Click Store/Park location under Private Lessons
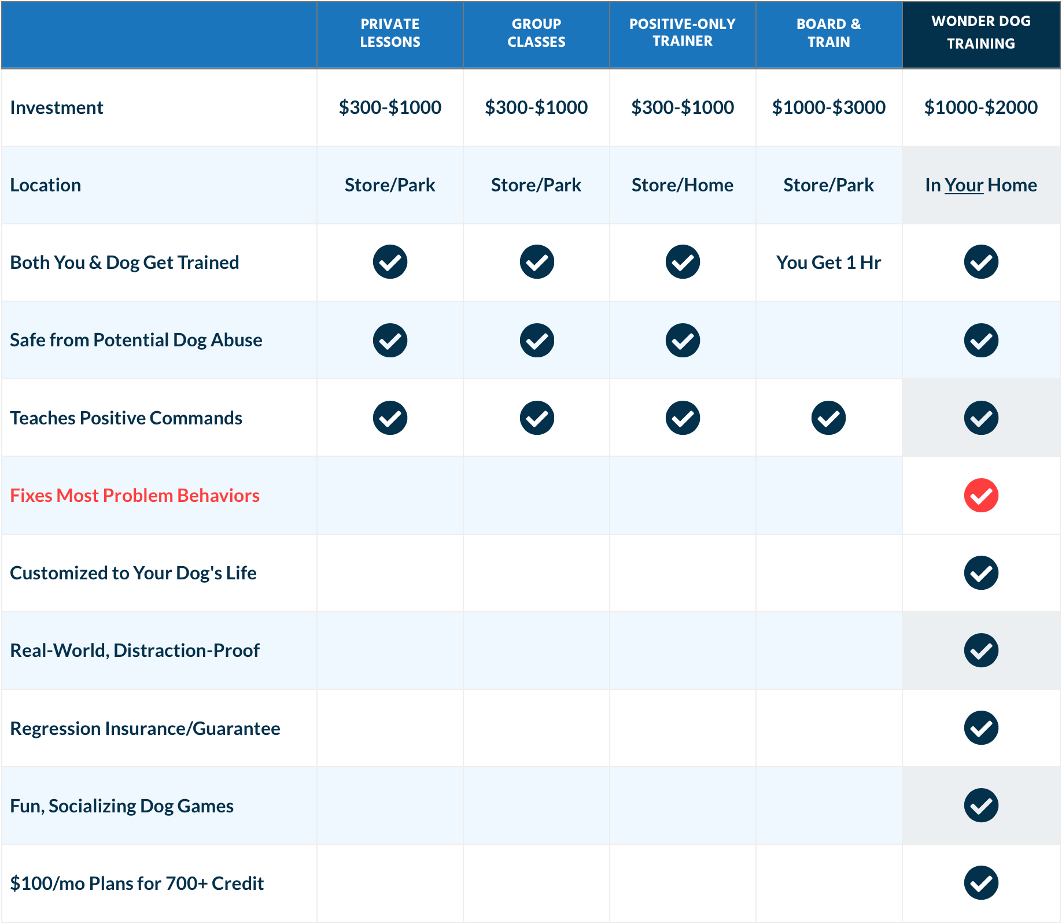1062x924 pixels. tap(390, 185)
